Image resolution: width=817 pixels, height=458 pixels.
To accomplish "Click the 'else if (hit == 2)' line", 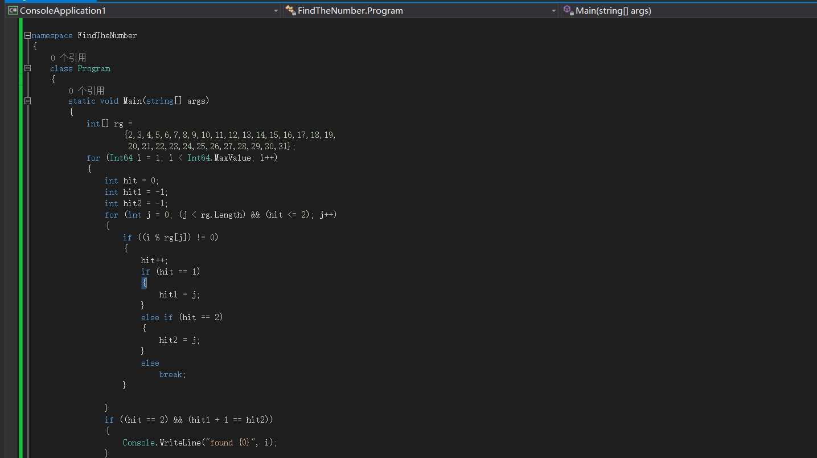I will [182, 317].
